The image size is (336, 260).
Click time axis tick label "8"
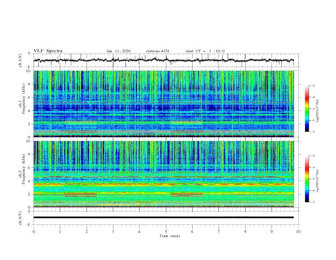point(245,232)
